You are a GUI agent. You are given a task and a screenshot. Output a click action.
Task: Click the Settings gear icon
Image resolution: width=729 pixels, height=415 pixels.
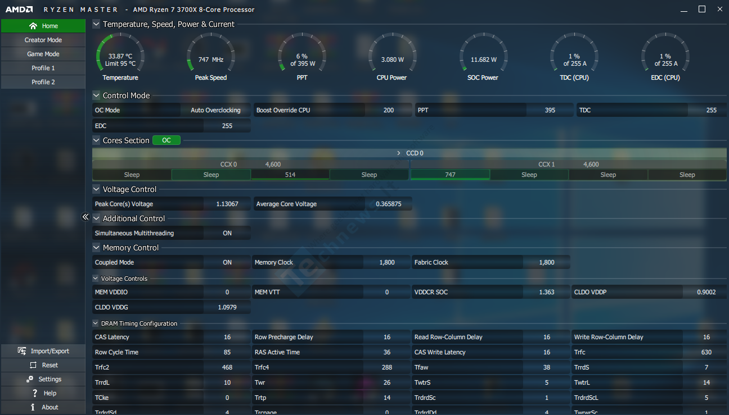[x=30, y=379]
